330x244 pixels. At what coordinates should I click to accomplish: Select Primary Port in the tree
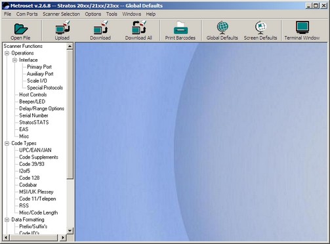(39, 67)
